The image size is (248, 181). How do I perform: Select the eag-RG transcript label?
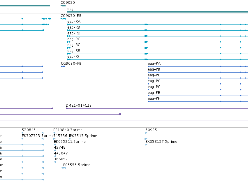pyautogui.click(x=74, y=39)
